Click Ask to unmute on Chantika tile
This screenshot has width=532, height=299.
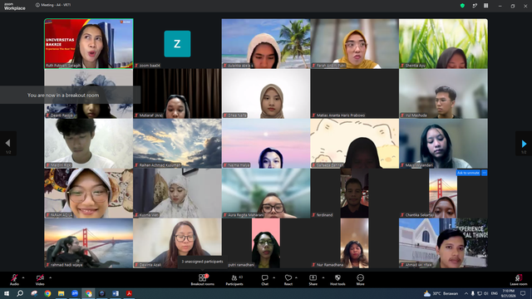468,173
